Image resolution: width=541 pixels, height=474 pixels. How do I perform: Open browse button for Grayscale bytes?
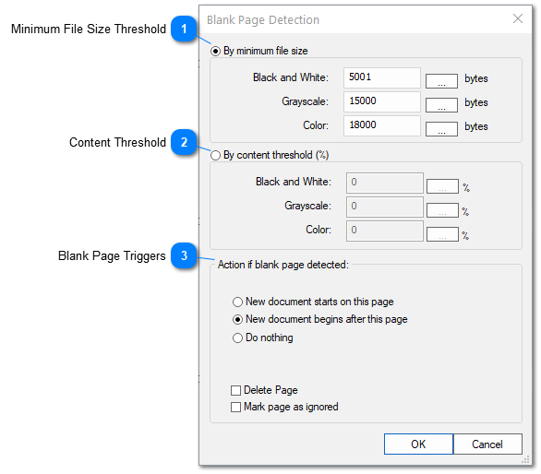point(441,105)
